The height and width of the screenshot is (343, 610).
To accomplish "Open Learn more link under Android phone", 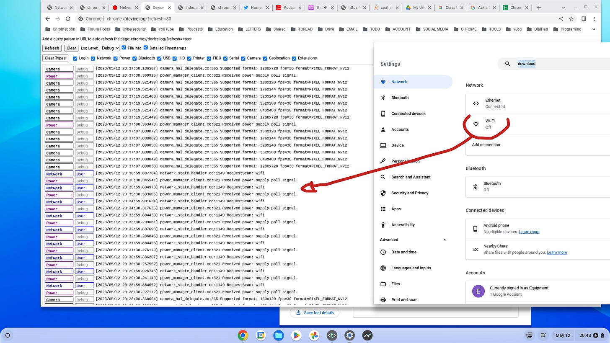I will pyautogui.click(x=529, y=232).
